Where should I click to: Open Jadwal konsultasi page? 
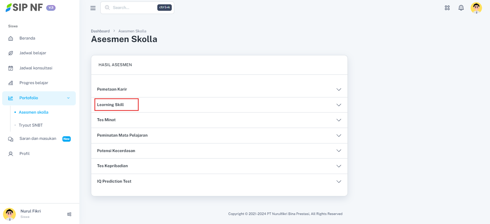tap(35, 68)
